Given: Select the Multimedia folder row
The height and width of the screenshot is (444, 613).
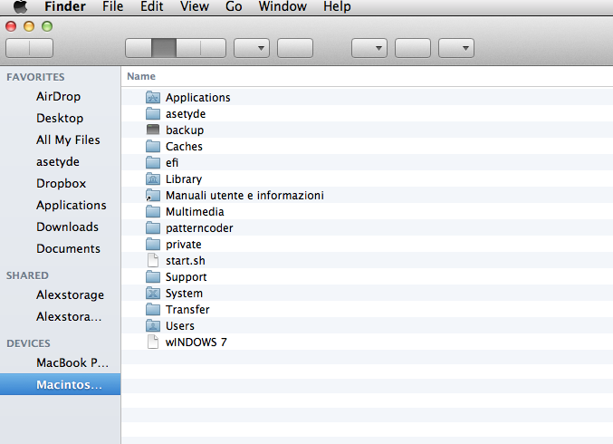Looking at the screenshot, I should [x=367, y=212].
